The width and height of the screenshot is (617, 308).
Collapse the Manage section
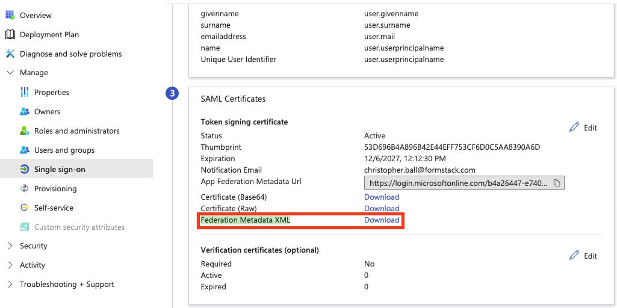(10, 73)
